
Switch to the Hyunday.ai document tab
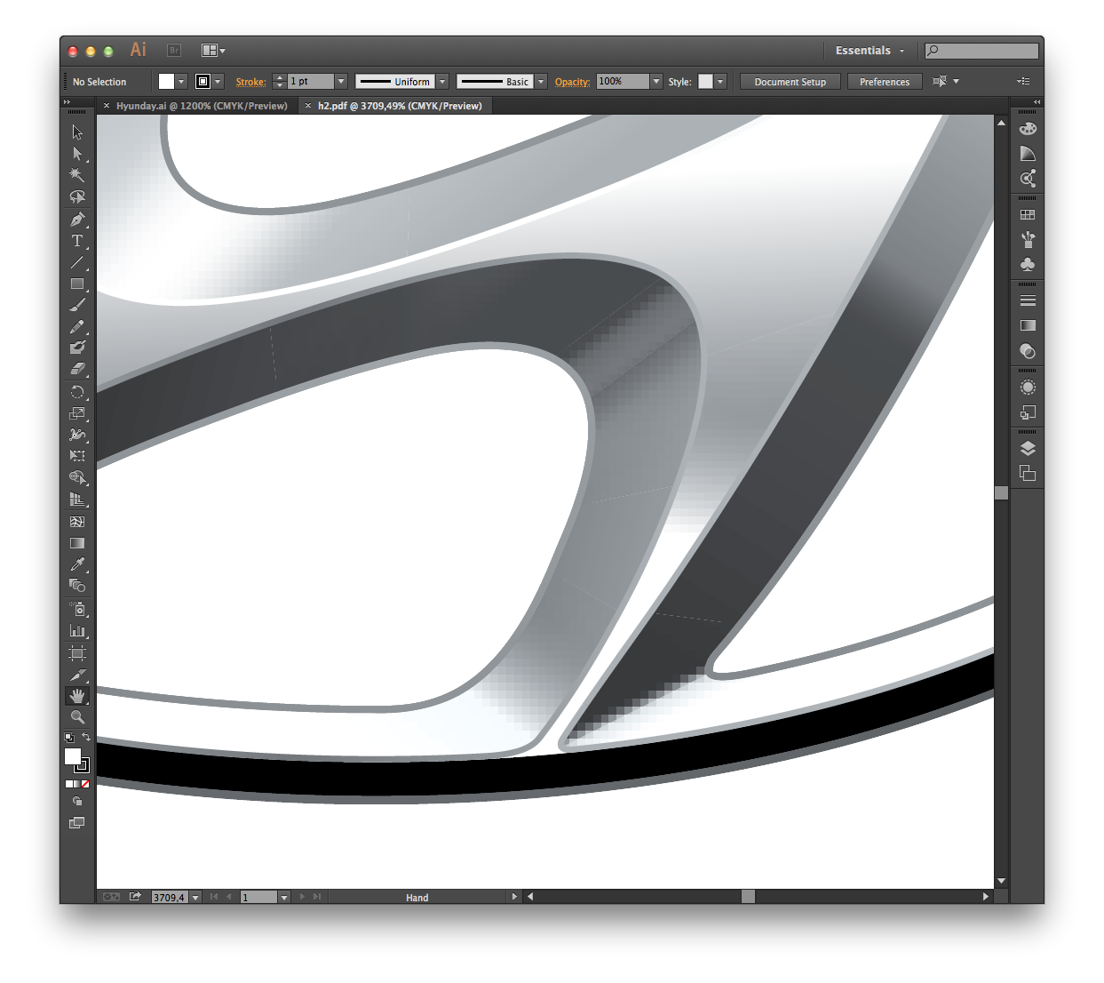202,106
